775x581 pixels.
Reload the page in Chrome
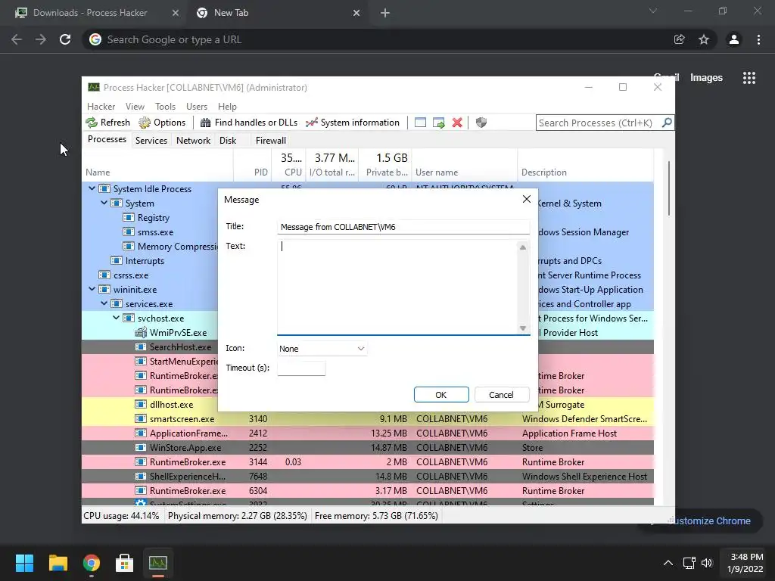pyautogui.click(x=65, y=39)
